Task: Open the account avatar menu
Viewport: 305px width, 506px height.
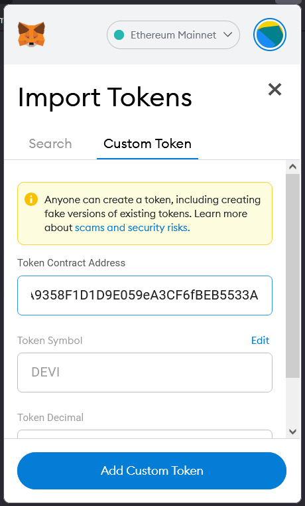Action: [270, 35]
